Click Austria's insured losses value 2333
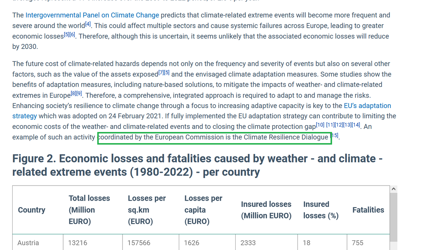The height and width of the screenshot is (250, 431). (248, 243)
